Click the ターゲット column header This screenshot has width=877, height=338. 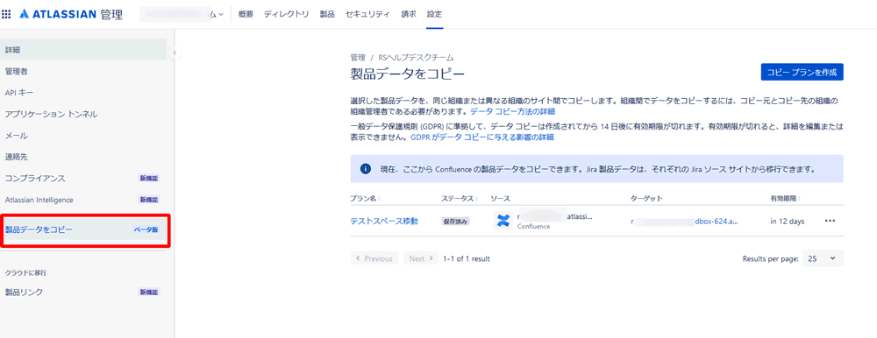point(646,198)
